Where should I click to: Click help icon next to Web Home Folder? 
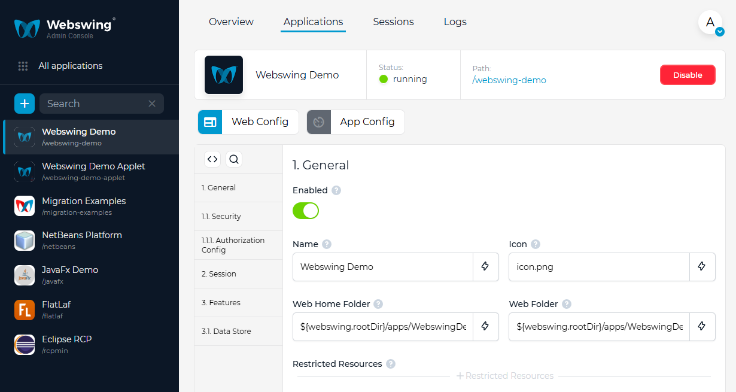378,304
